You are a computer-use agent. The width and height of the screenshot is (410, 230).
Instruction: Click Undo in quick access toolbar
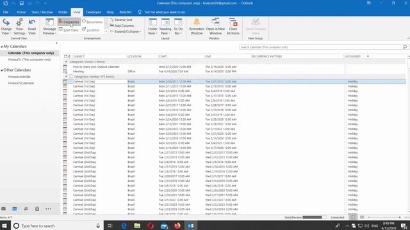click(13, 3)
